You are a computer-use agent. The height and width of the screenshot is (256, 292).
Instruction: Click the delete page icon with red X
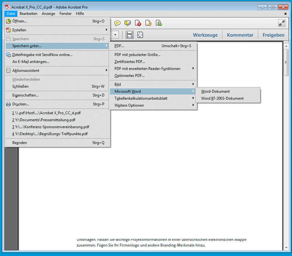click(x=138, y=23)
